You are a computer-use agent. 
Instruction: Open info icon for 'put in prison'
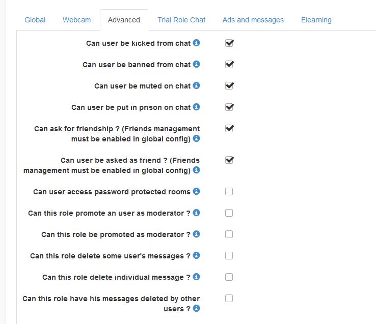pyautogui.click(x=197, y=107)
